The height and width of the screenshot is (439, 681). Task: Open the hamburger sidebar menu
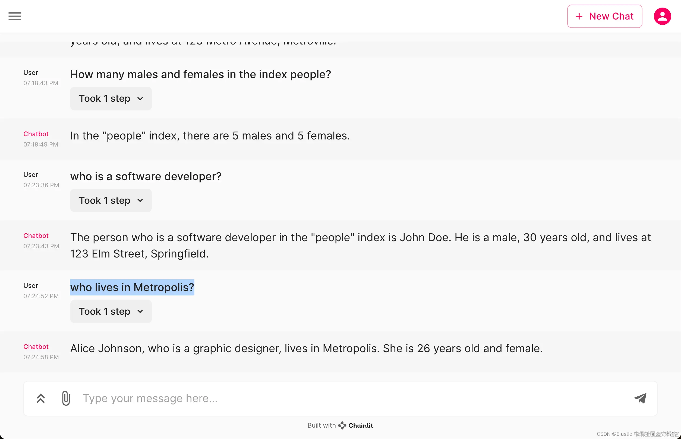coord(15,16)
